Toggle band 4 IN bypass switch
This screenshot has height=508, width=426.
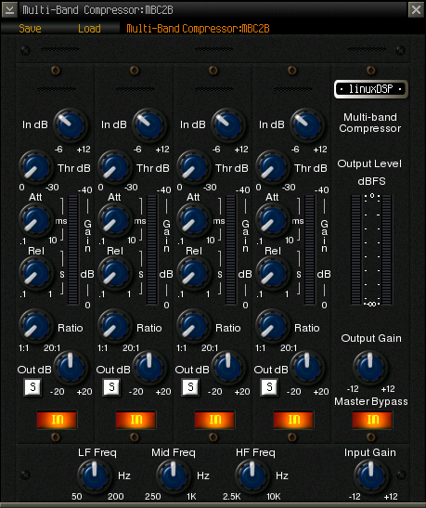click(x=293, y=420)
